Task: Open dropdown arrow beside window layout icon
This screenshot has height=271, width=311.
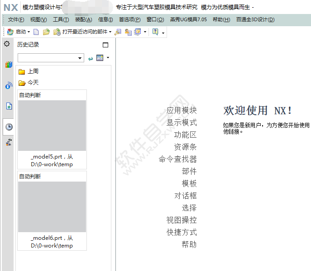Action: [145, 32]
